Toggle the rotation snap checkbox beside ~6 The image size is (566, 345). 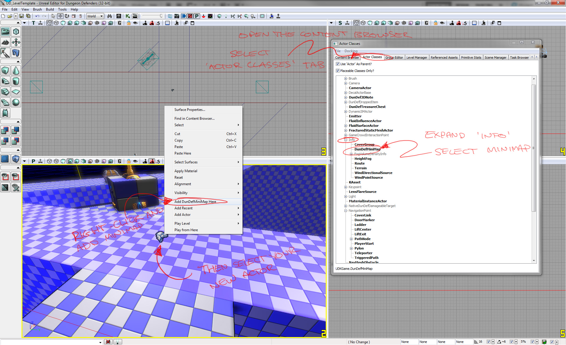coord(511,342)
